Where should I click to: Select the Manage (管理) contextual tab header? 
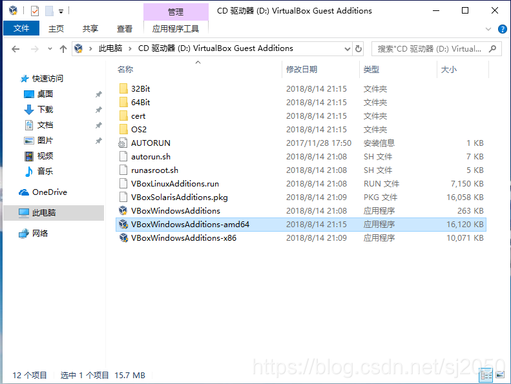176,12
